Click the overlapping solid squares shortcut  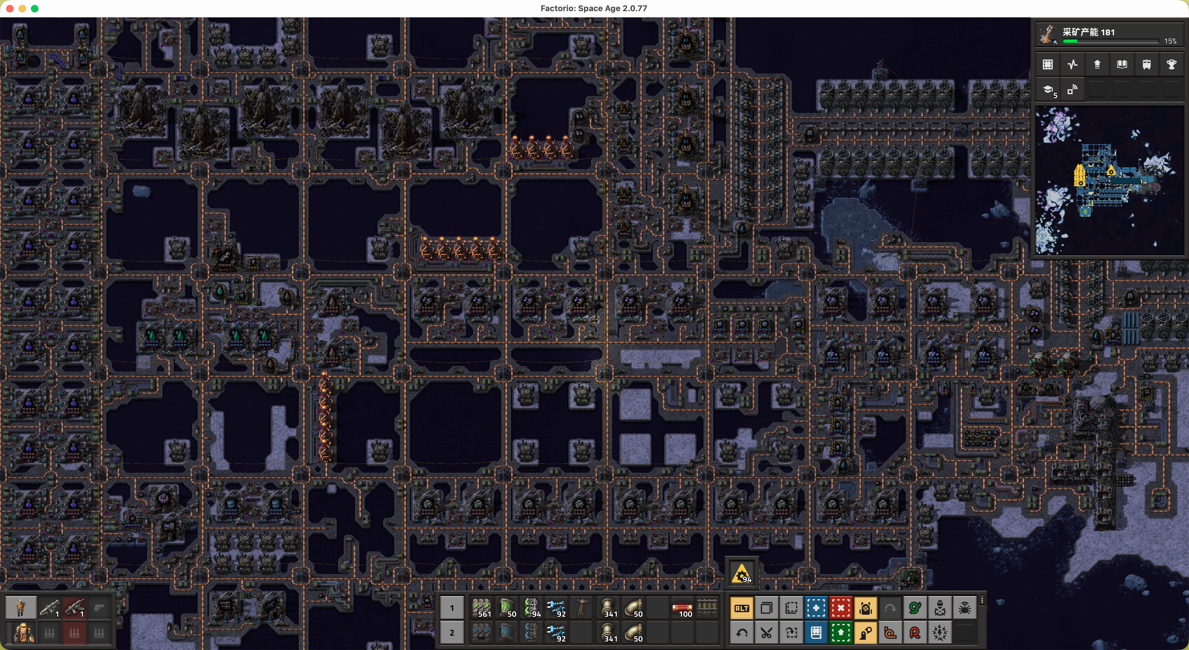coord(767,608)
